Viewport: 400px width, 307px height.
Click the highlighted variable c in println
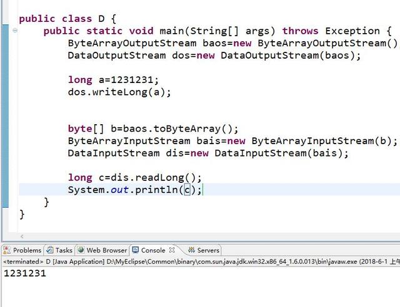pyautogui.click(x=187, y=190)
